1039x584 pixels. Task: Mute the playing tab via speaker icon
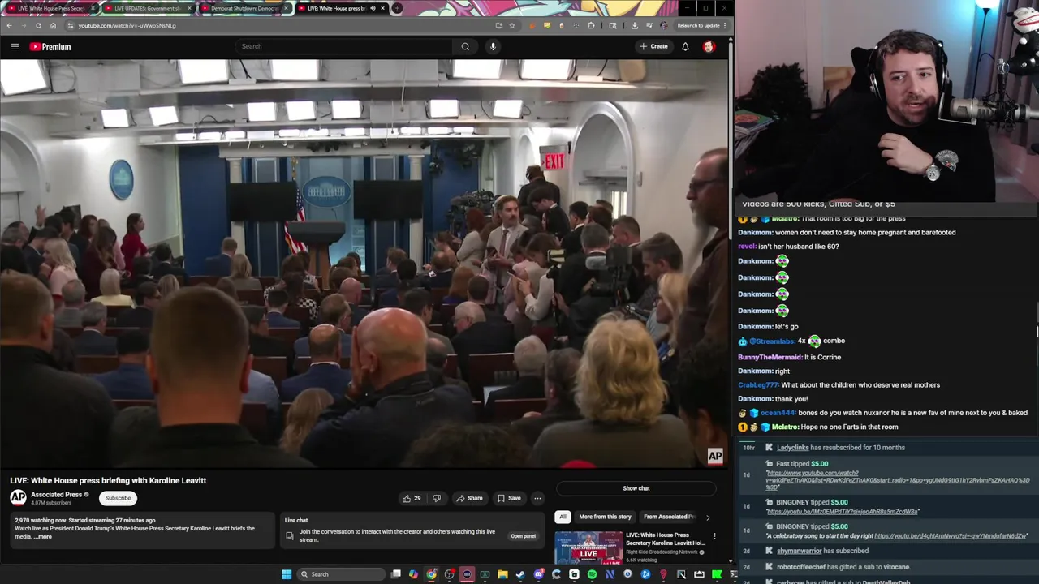(373, 8)
